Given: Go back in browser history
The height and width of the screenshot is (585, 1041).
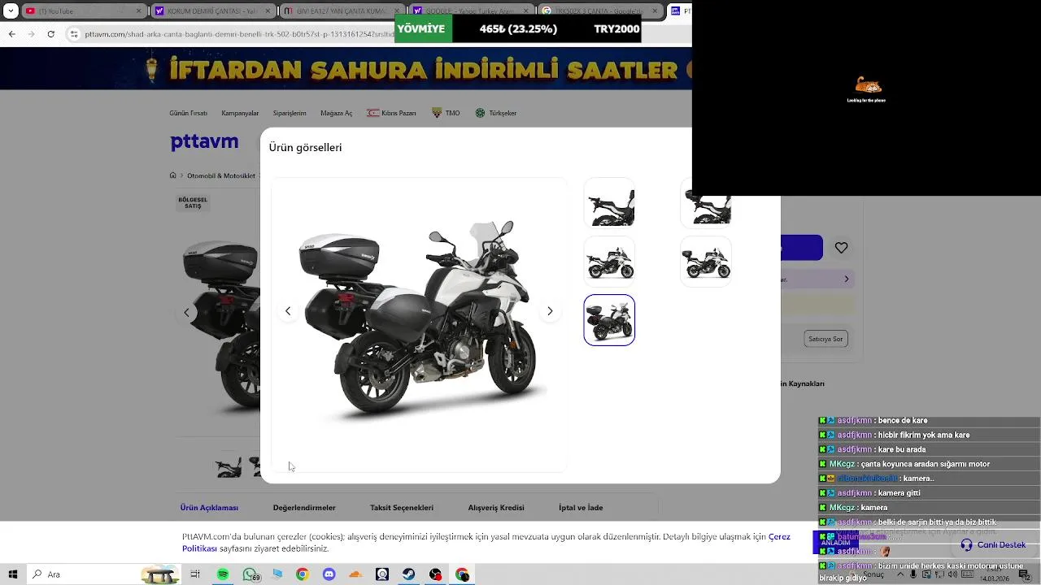Looking at the screenshot, I should (x=11, y=34).
